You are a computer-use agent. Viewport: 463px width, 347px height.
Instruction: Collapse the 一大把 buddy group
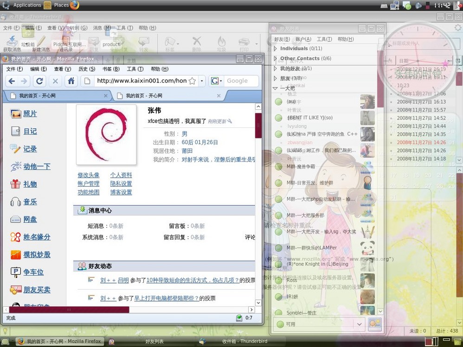click(x=275, y=88)
